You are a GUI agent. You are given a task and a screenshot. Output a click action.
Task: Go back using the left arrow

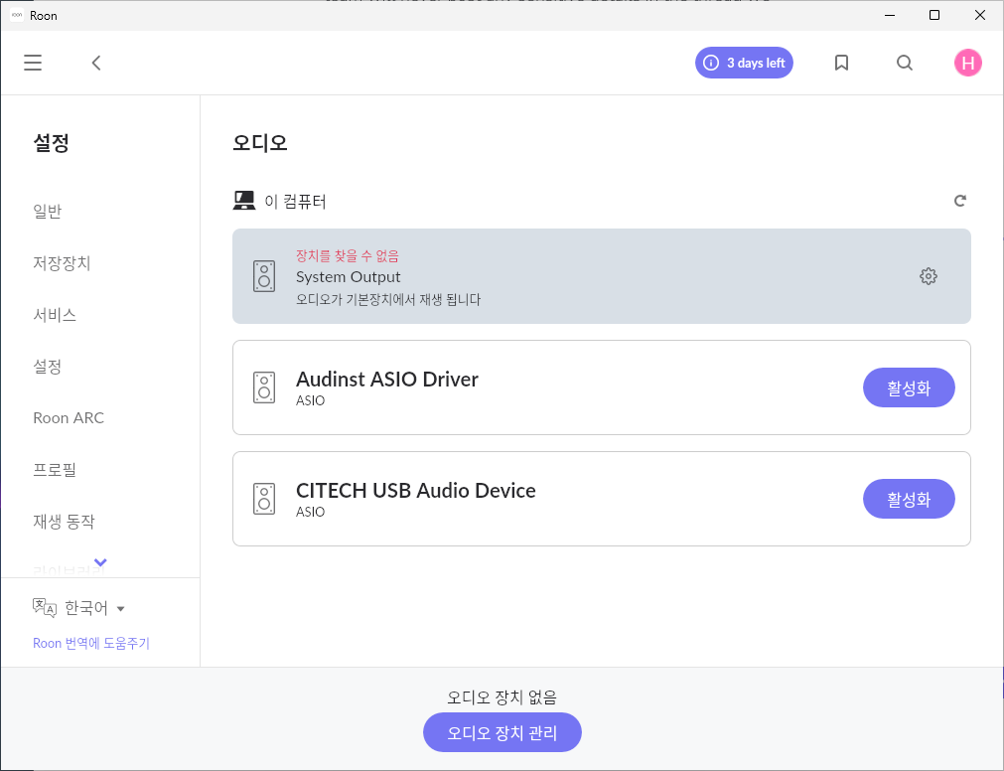coord(96,64)
